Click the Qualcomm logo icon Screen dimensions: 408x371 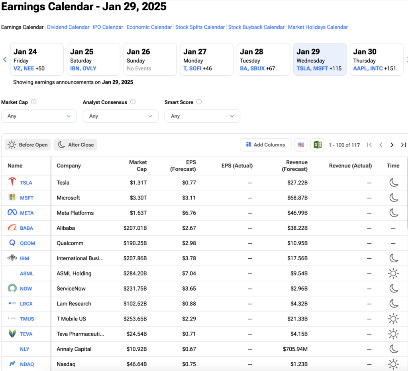(x=12, y=242)
